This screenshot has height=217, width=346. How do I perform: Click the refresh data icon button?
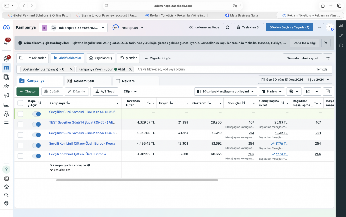coord(227,27)
